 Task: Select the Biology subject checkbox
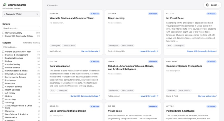coord(3,61)
